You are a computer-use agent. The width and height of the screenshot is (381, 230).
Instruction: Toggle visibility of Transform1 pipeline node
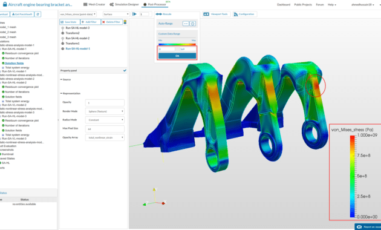pyautogui.click(x=63, y=44)
